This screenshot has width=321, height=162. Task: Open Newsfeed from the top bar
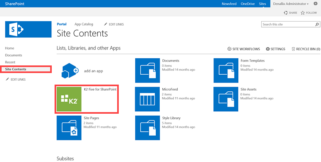[x=229, y=4]
